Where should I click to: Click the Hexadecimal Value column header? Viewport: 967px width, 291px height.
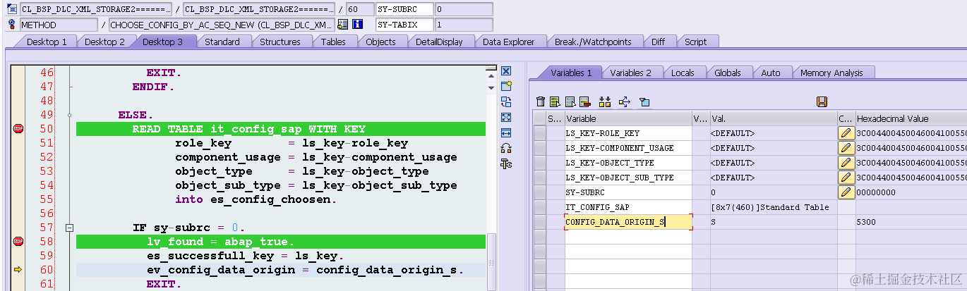pyautogui.click(x=911, y=118)
